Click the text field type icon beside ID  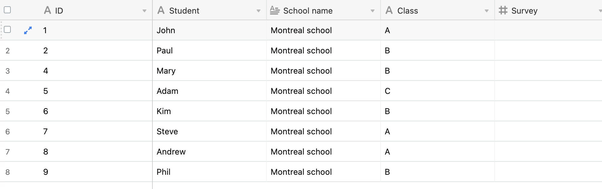coord(48,10)
